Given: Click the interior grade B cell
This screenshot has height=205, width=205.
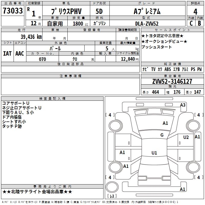Looking at the screenshot, I should [x=200, y=23].
